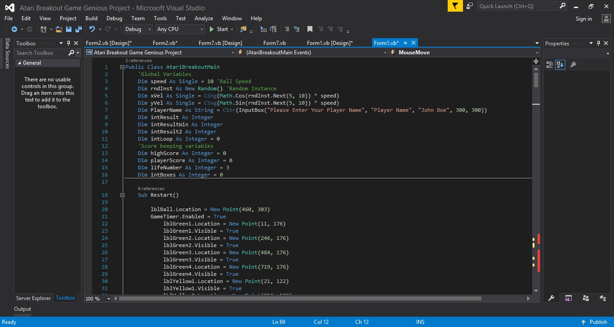This screenshot has width=614, height=327.
Task: Click into the Quick Launch search field
Action: point(518,6)
